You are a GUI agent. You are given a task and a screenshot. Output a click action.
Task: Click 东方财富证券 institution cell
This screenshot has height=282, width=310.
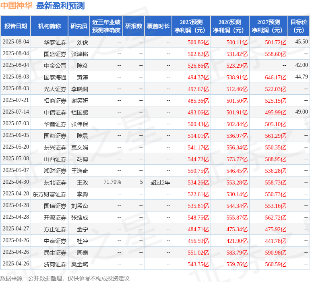coord(50,194)
